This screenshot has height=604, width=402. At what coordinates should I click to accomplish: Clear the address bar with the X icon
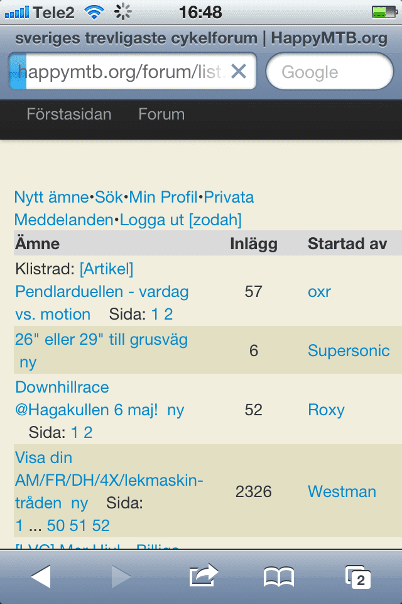(239, 72)
